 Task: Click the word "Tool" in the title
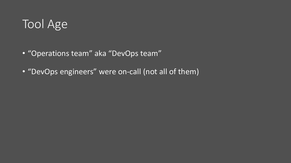click(34, 24)
